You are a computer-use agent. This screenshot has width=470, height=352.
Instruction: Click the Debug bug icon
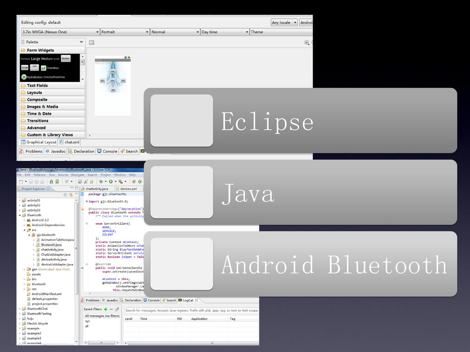pyautogui.click(x=101, y=181)
